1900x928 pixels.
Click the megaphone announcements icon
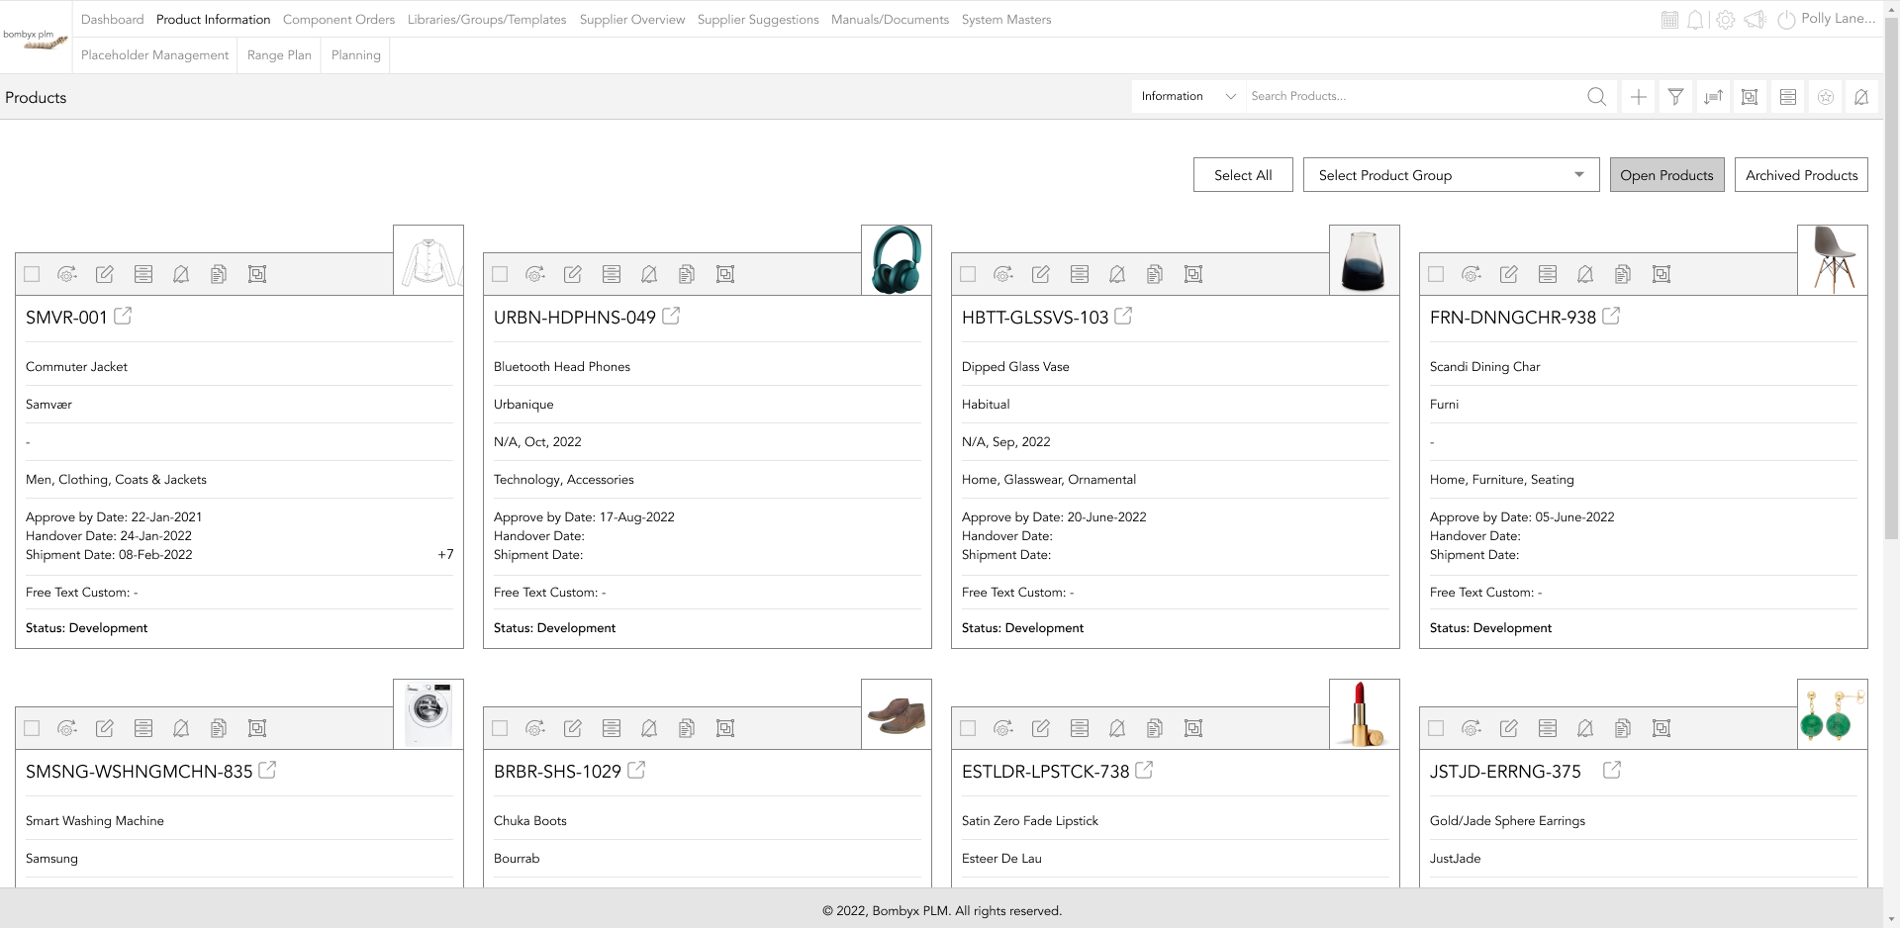(x=1756, y=20)
